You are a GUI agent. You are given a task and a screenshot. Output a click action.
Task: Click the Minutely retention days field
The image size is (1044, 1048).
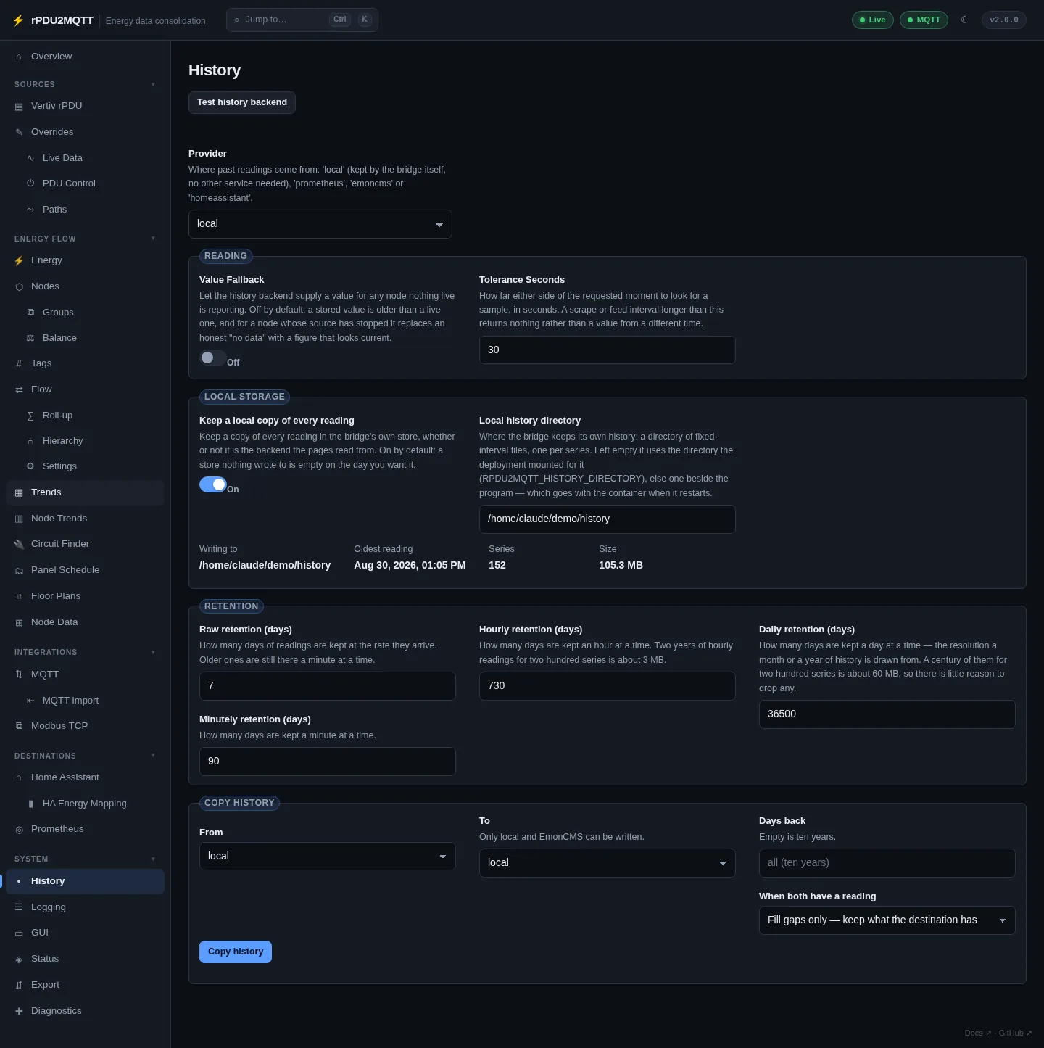[x=328, y=762]
